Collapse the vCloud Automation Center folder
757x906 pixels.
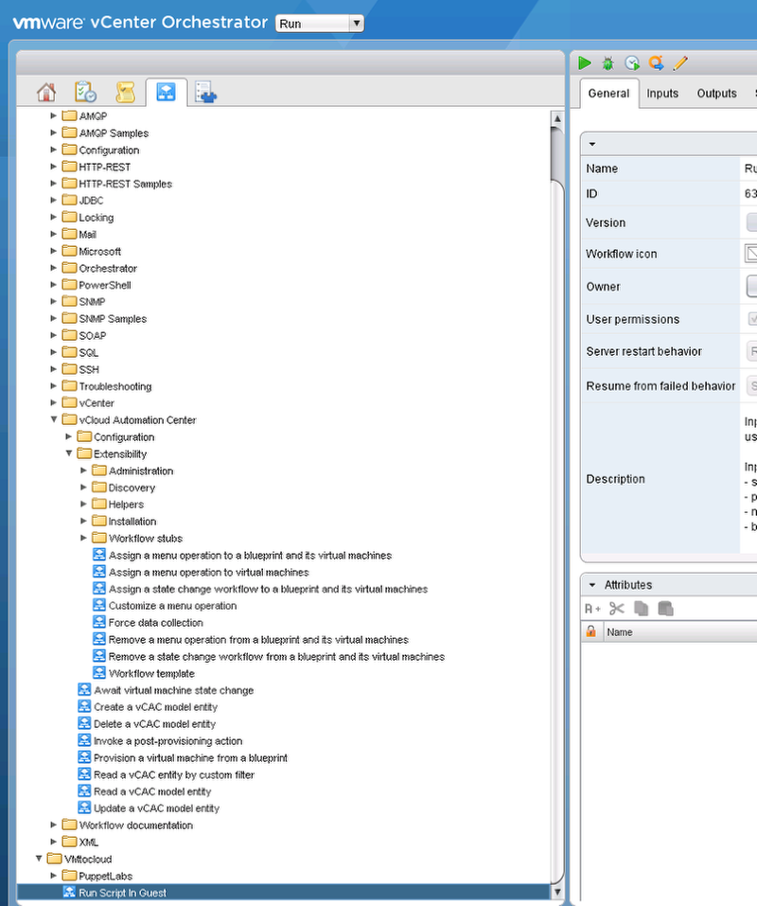click(54, 419)
